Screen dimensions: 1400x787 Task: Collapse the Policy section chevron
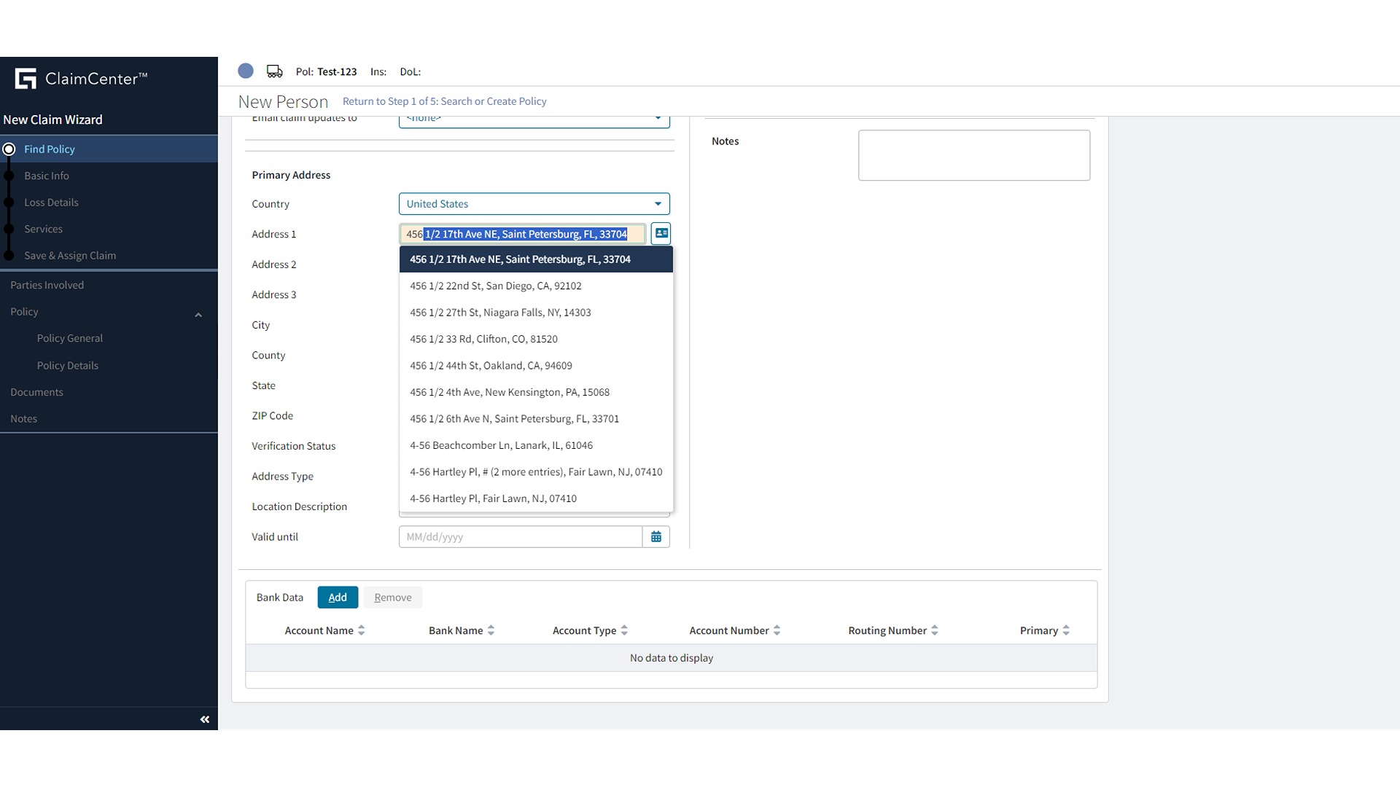(x=198, y=315)
